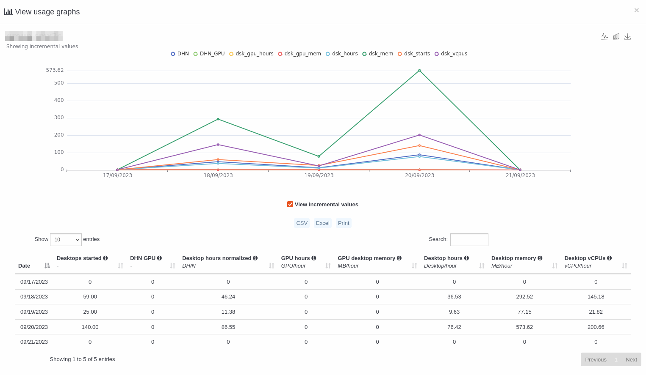Toggle dsk_vcpus series in chart legend
Viewport: 646px width, 375px height.
(x=451, y=54)
